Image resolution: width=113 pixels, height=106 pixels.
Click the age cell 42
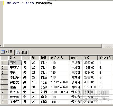pyautogui.click(x=35, y=92)
